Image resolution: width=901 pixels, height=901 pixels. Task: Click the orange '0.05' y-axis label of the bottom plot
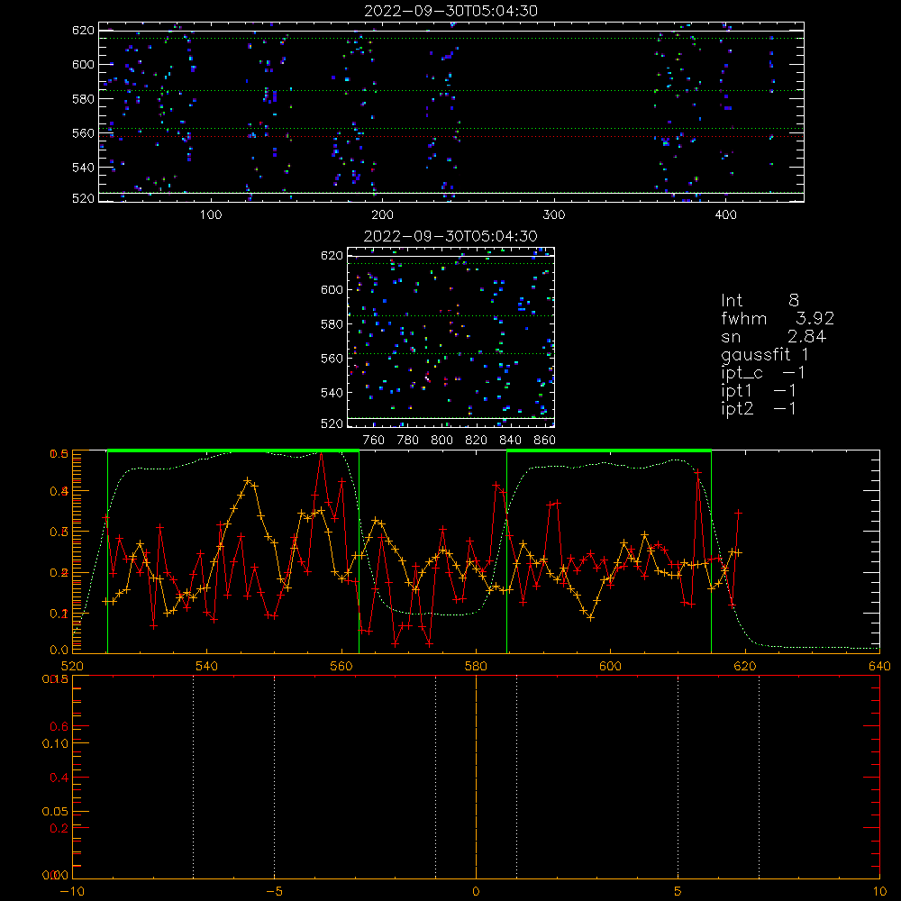point(55,812)
